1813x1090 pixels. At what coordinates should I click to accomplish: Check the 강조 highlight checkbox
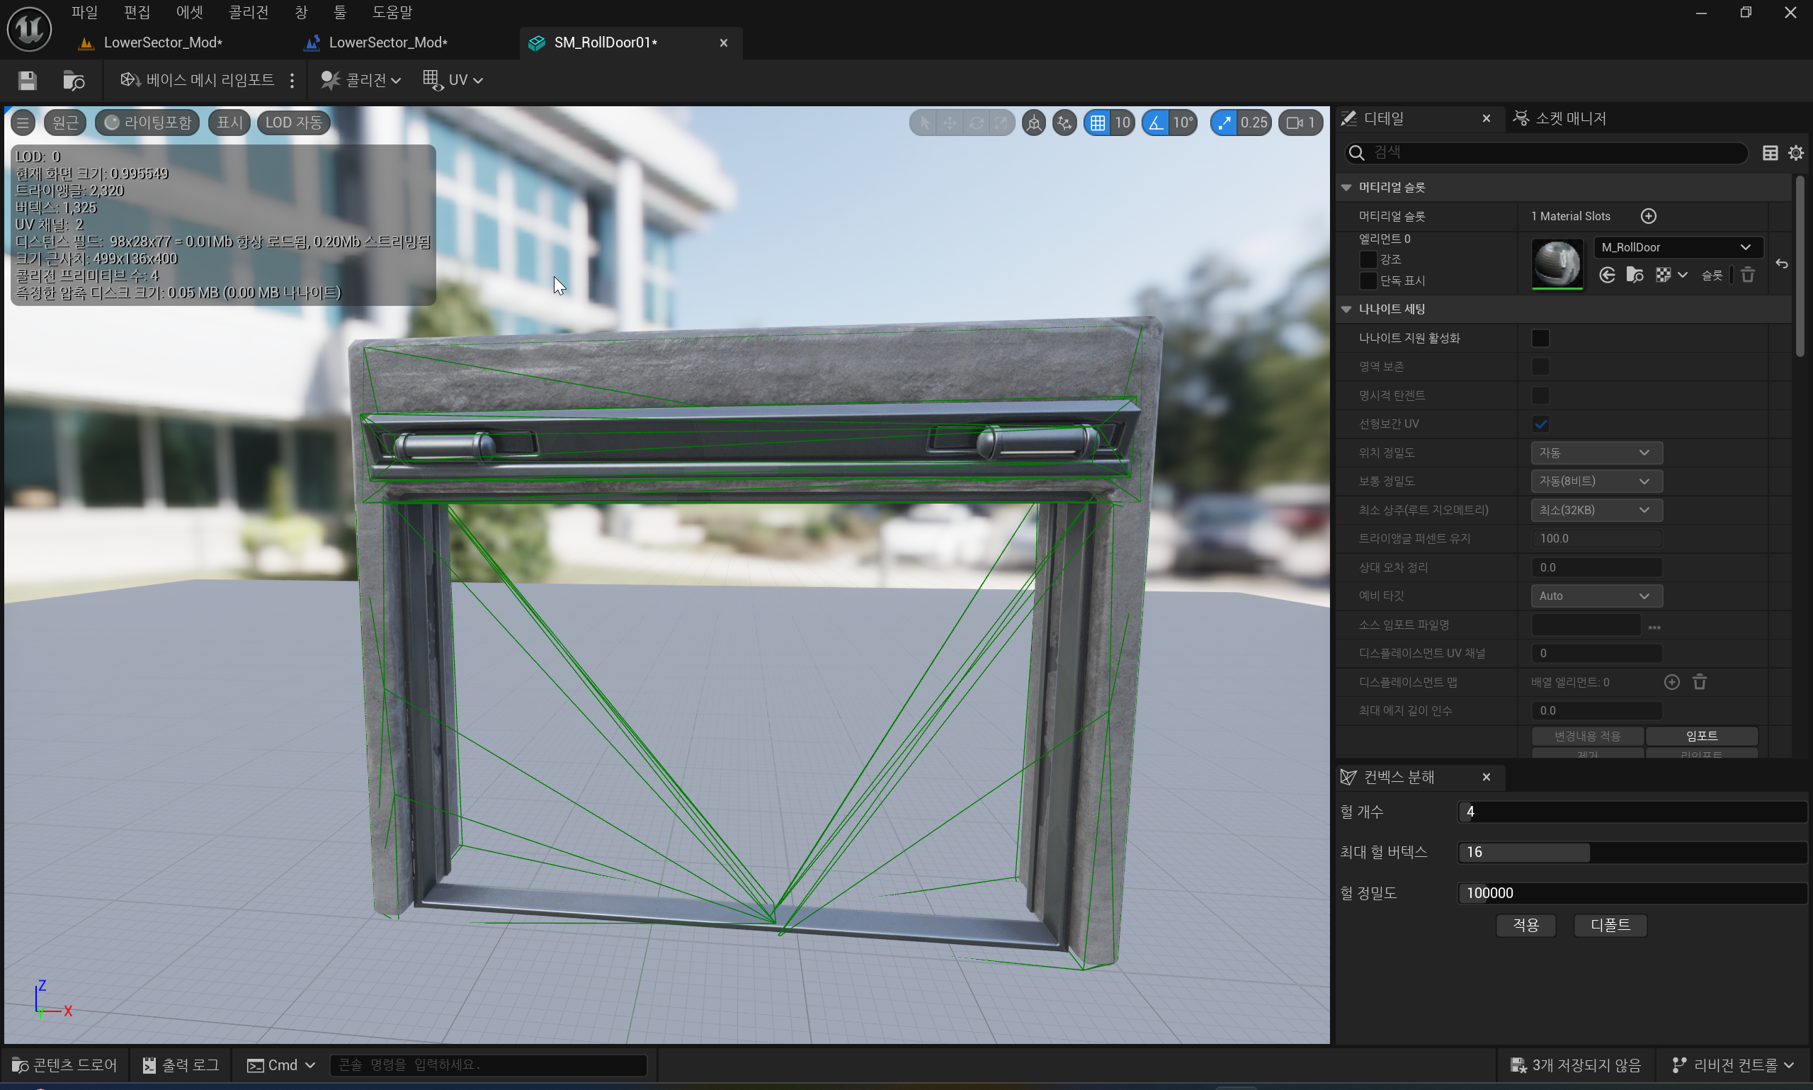coord(1368,259)
